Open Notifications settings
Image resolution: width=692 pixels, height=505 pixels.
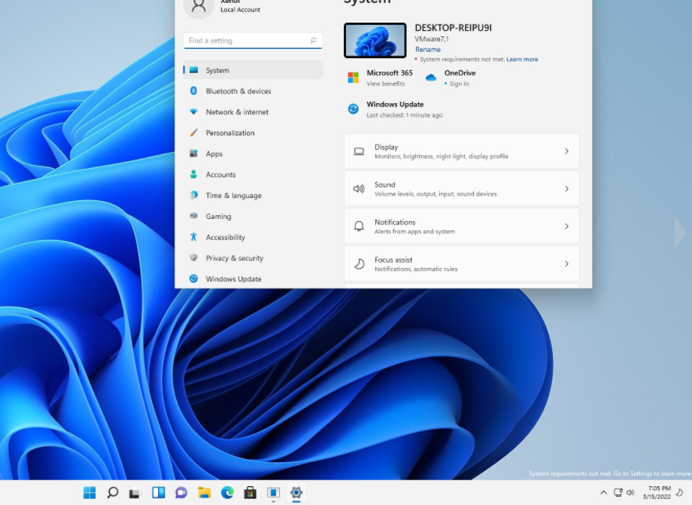click(462, 226)
